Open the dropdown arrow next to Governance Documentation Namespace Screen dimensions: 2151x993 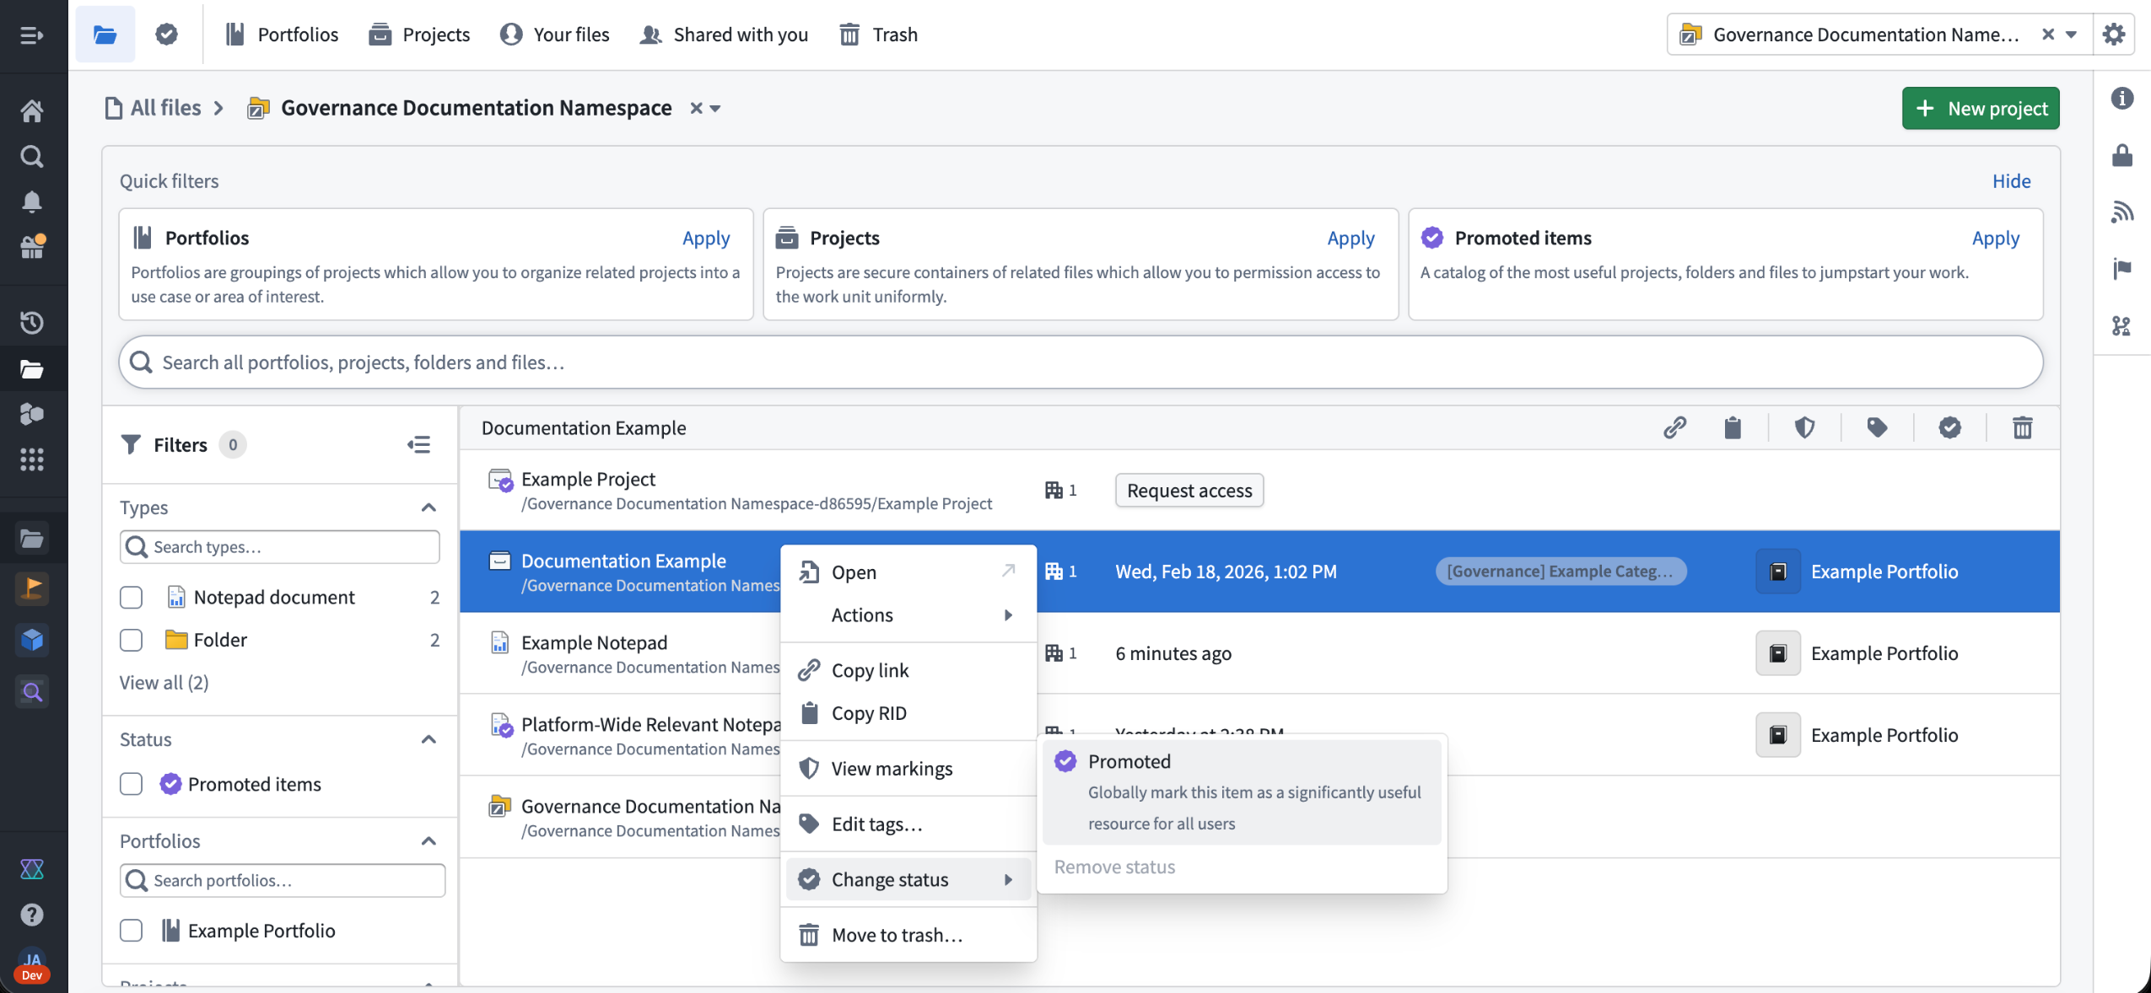714,108
